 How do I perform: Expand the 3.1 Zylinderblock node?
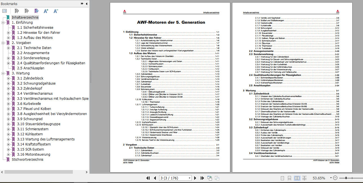[x=8, y=78]
